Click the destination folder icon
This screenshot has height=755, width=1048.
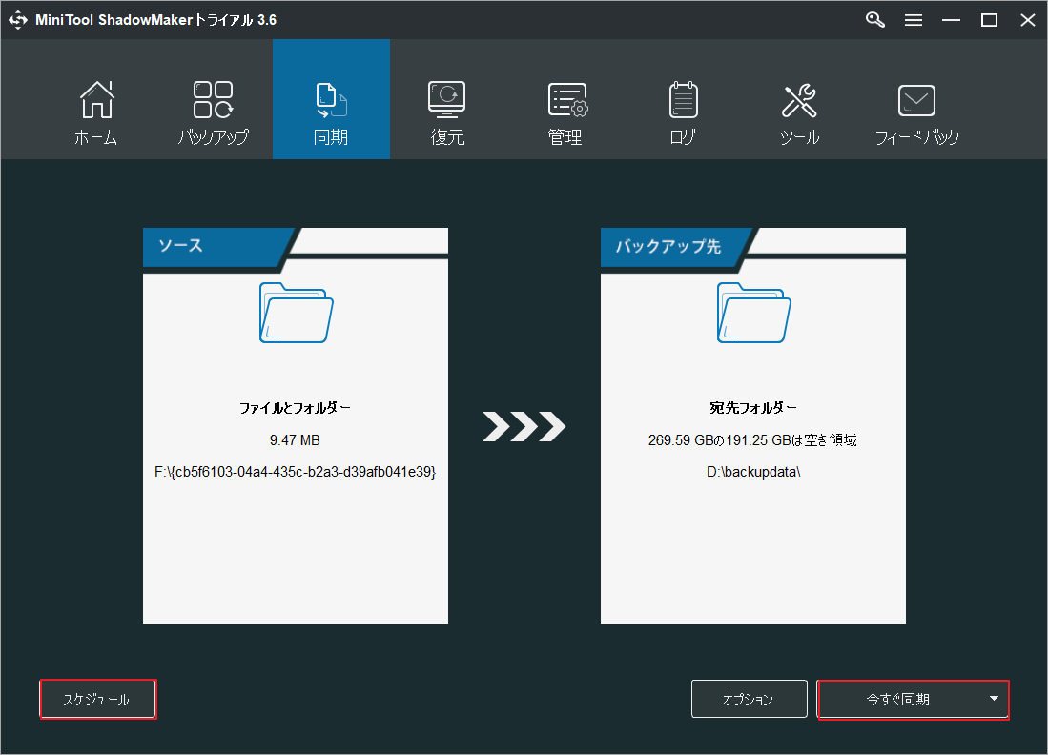tap(753, 313)
